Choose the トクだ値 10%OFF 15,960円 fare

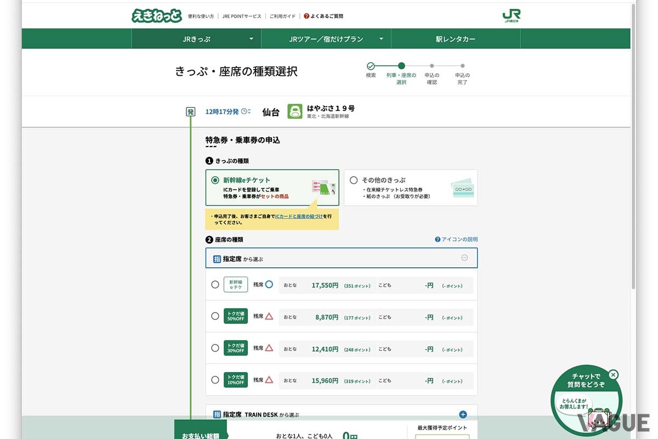215,380
